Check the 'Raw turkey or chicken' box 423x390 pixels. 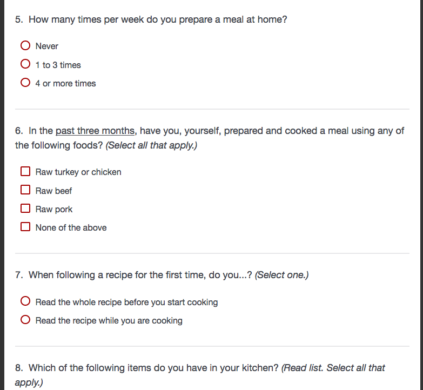pyautogui.click(x=25, y=171)
